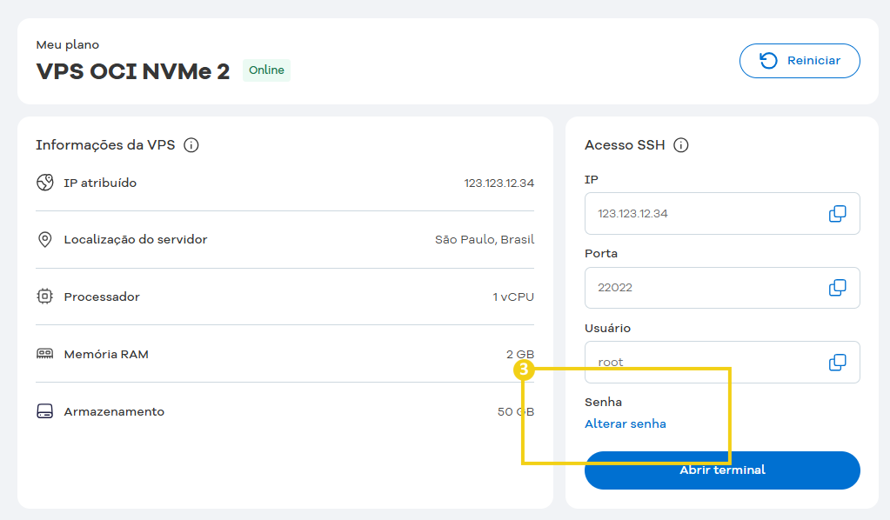Screen dimensions: 890x520
Task: Click the disk icon beside Armazenamento
Action: pos(44,411)
